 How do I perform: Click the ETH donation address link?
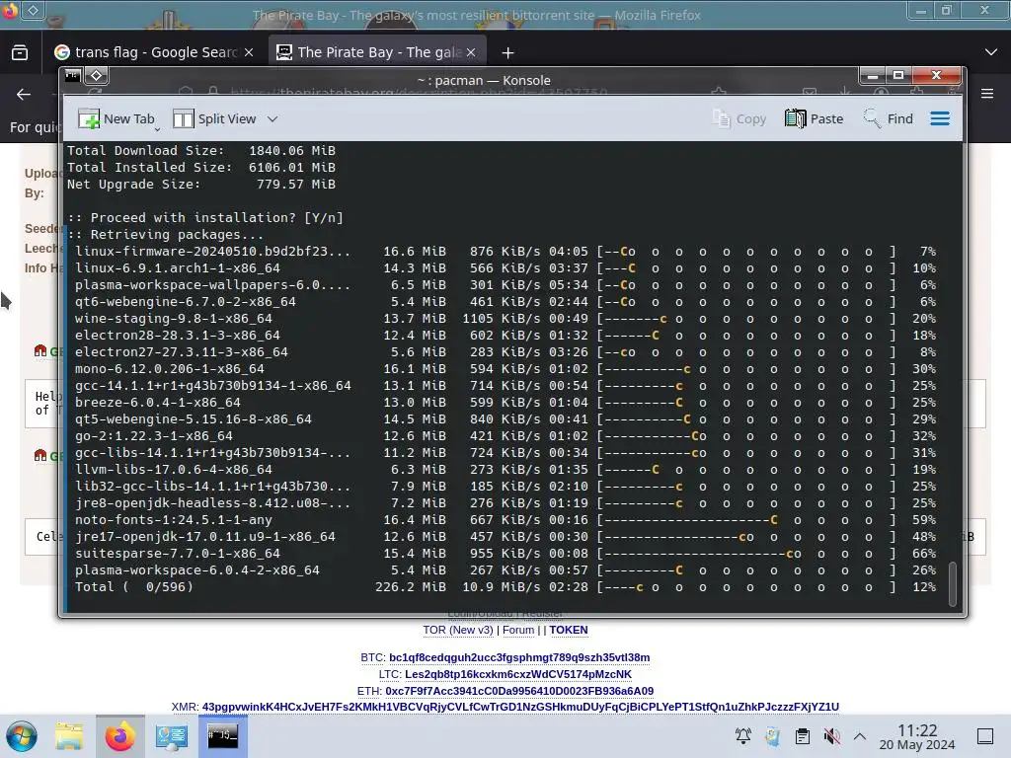tap(519, 691)
